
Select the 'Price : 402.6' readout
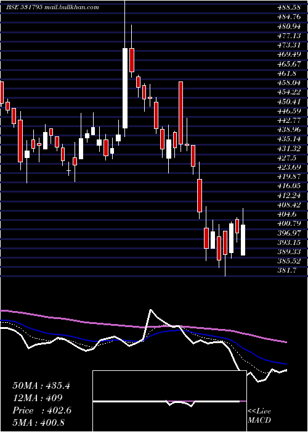point(42,410)
